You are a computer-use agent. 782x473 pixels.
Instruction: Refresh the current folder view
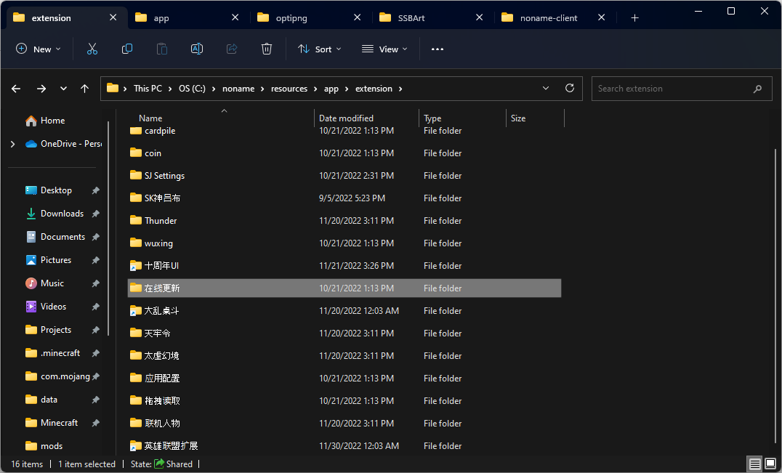click(570, 88)
